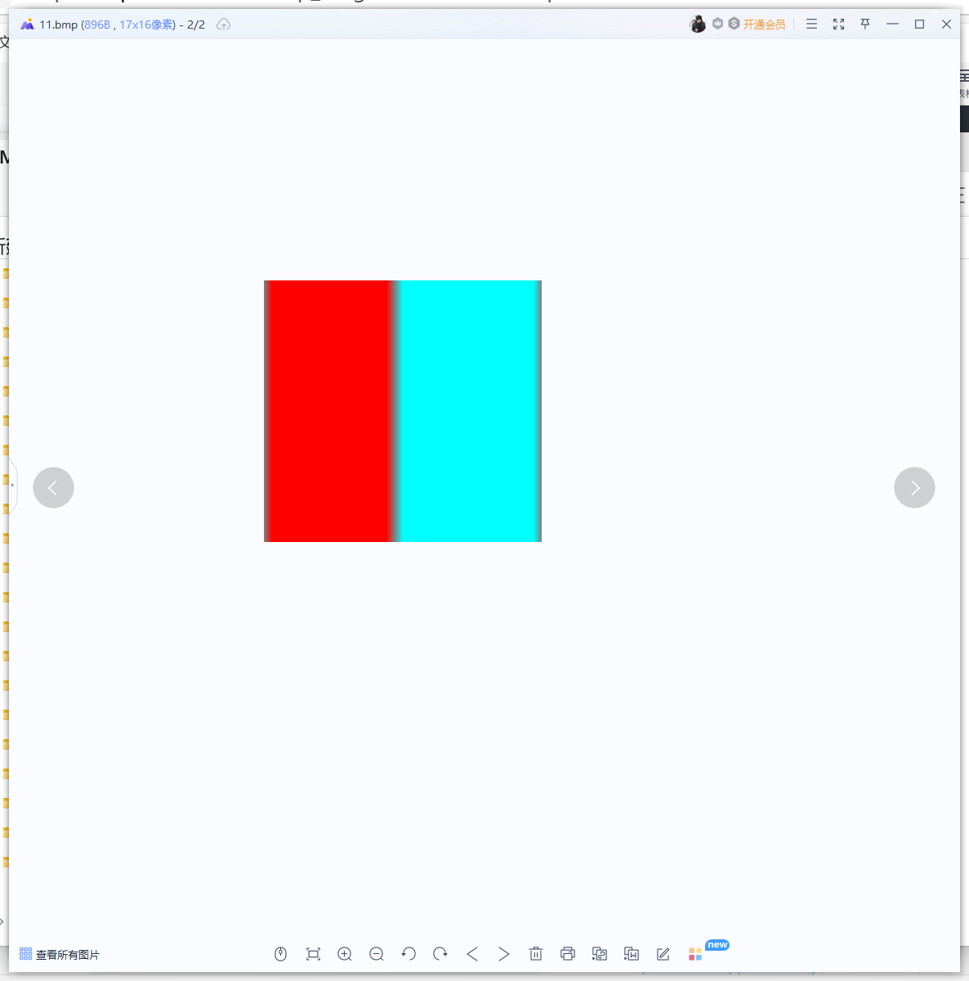This screenshot has width=969, height=981.
Task: Upload image to cloud icon in title bar
Action: click(x=224, y=25)
